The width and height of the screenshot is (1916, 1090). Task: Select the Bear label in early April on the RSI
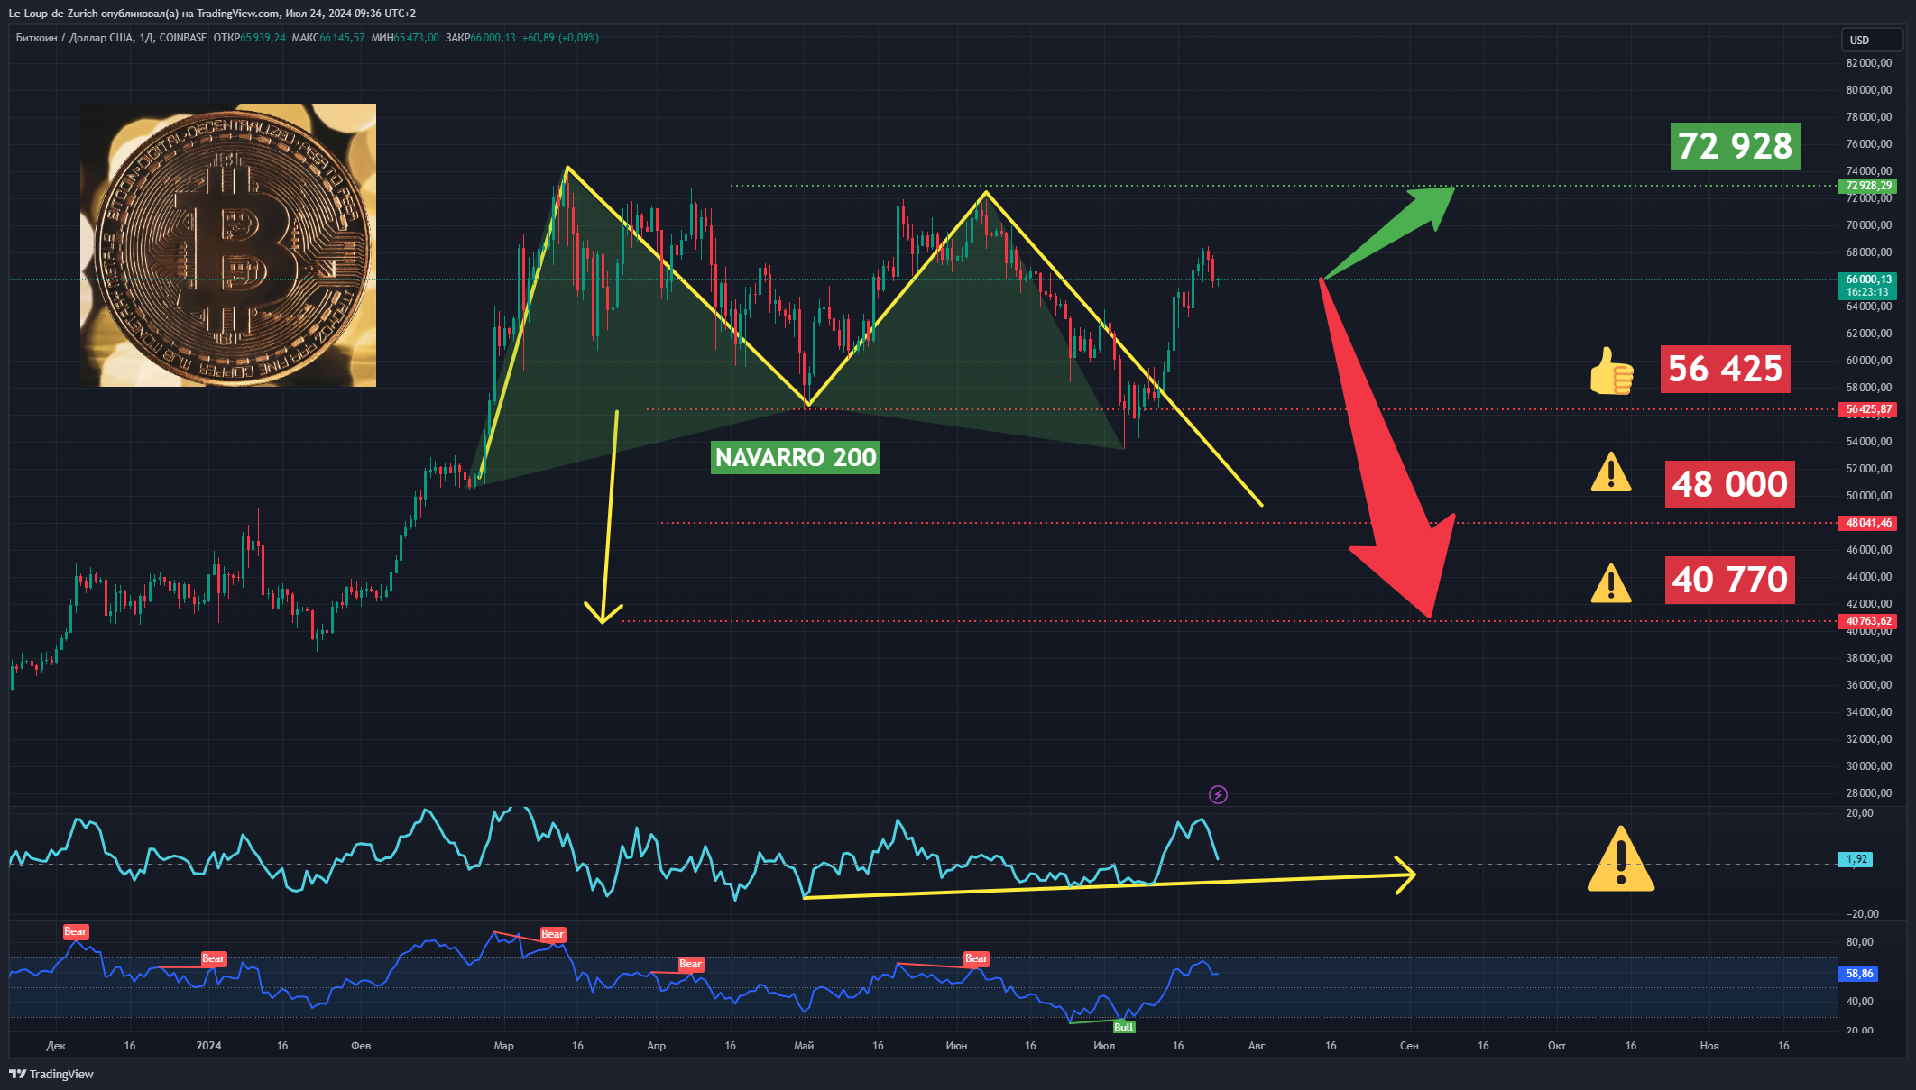691,964
